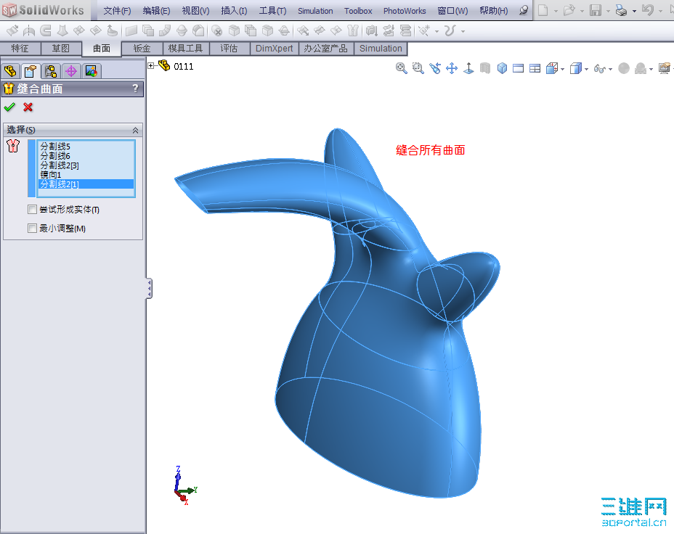The image size is (674, 534).
Task: Select the single viewport icon
Action: 519,68
